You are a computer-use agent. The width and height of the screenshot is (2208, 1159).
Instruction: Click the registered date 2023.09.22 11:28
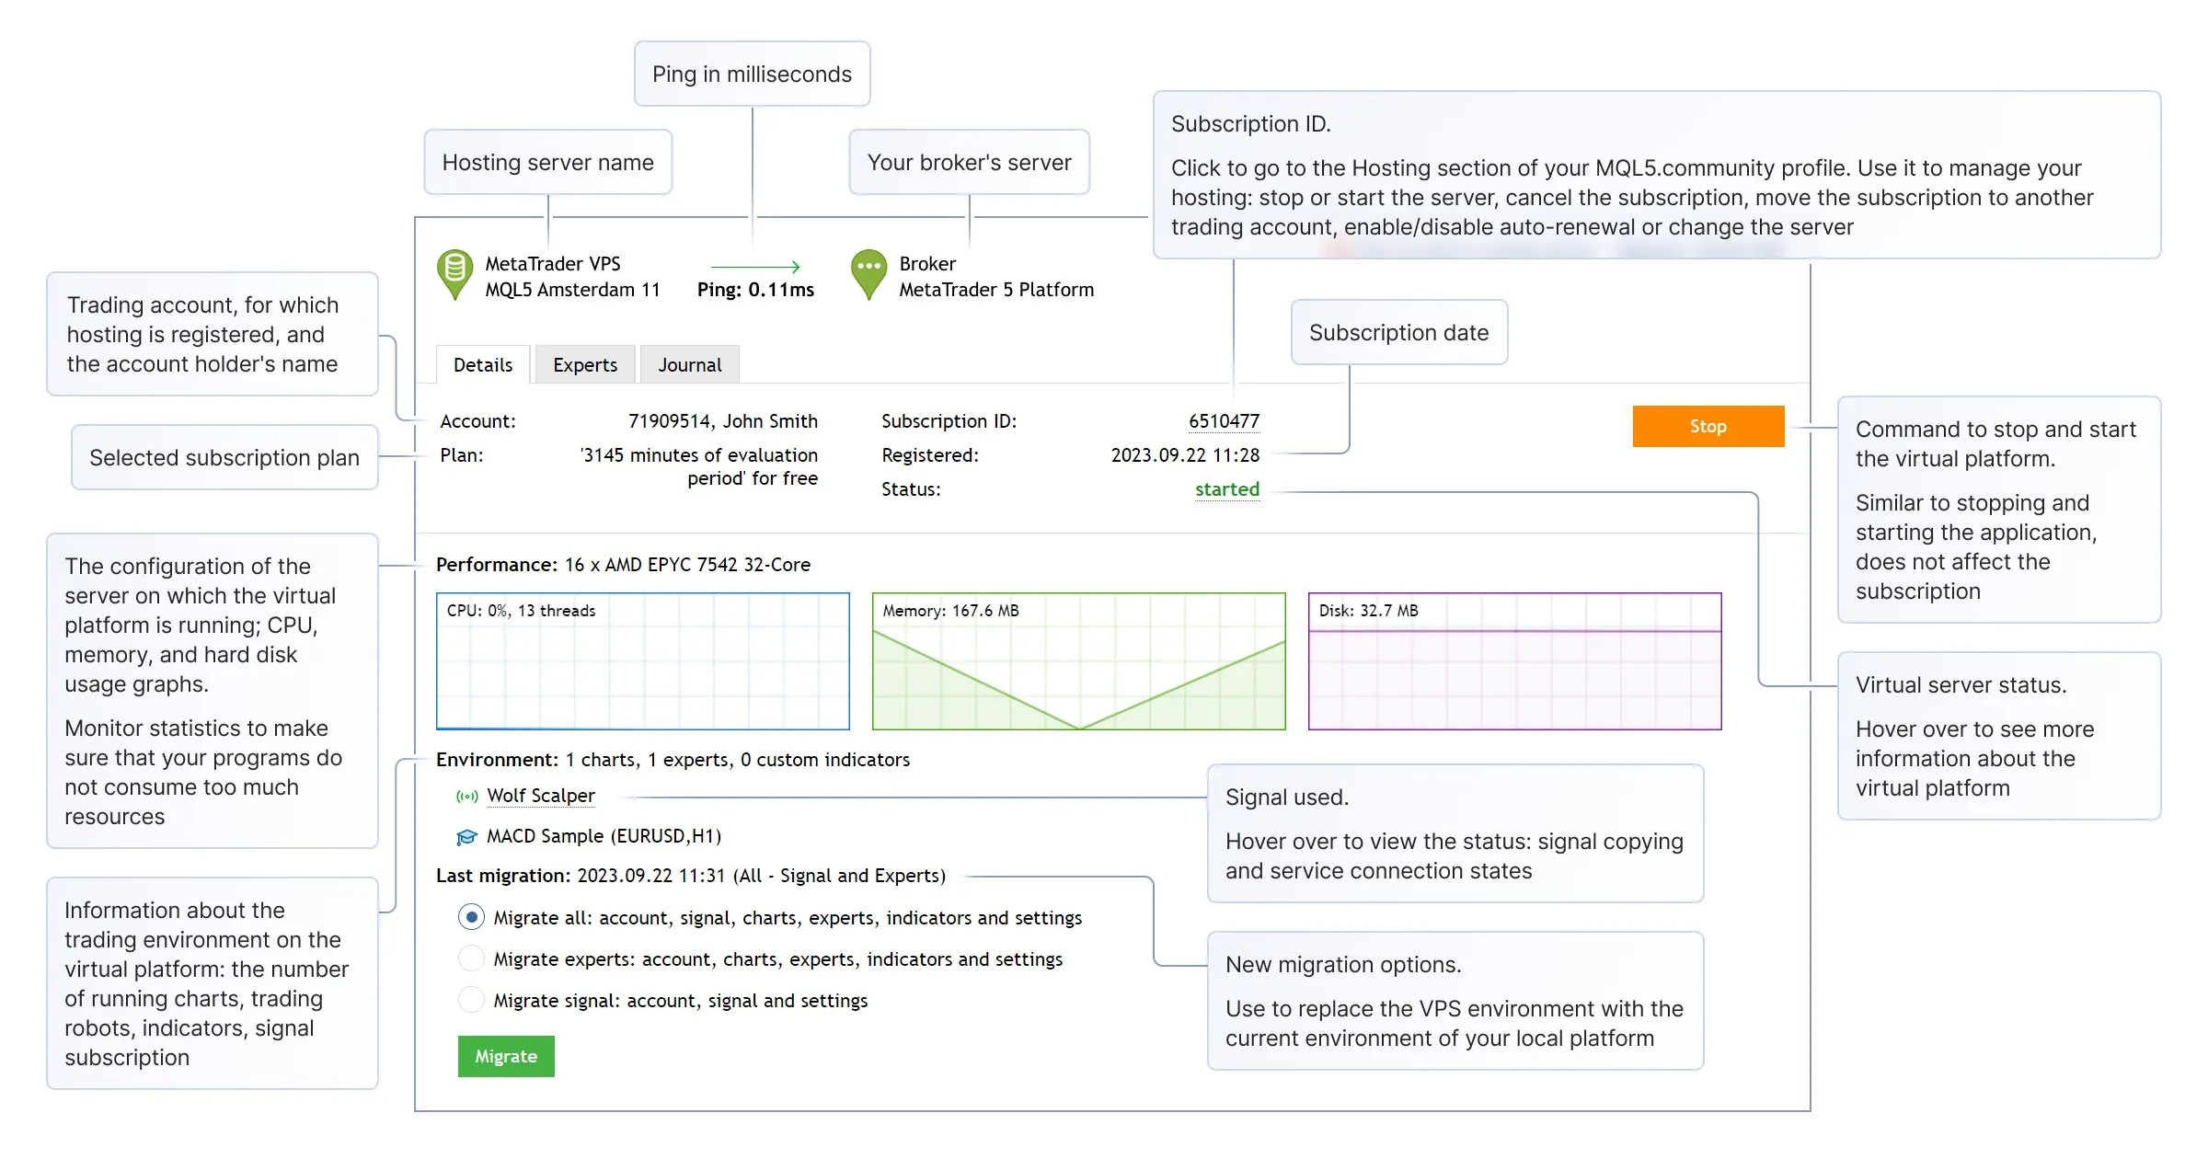point(1185,455)
